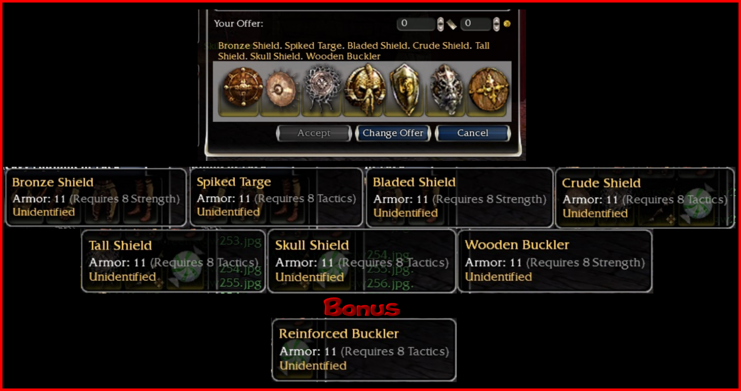The width and height of the screenshot is (741, 391).
Task: Decrease platinum offer with the down arrow
Action: point(440,27)
